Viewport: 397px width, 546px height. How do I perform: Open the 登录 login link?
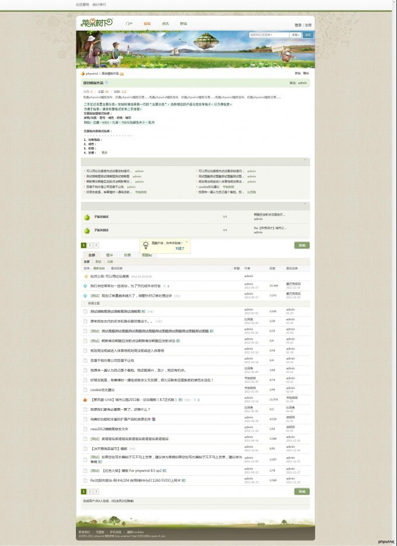click(x=298, y=25)
